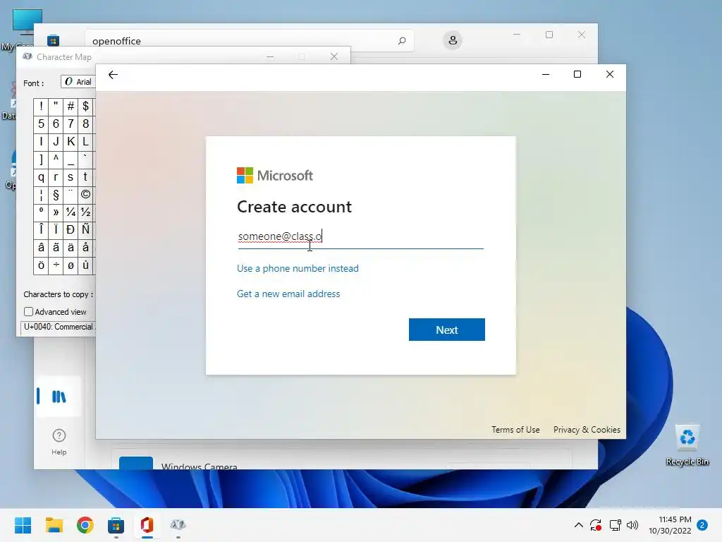The height and width of the screenshot is (542, 722).
Task: Open Microsoft Store from taskbar
Action: coord(116,525)
